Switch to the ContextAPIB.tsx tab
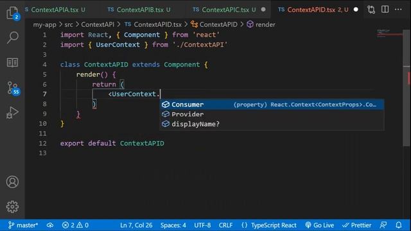 pyautogui.click(x=139, y=10)
